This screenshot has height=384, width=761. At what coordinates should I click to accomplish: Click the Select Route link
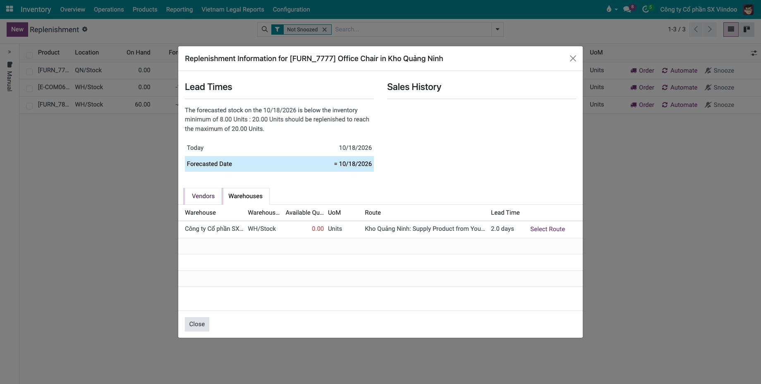[x=548, y=229]
